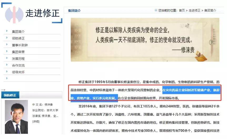Click arrow icon beside 集团简介 menu item
The height and width of the screenshot is (139, 227).
point(7,31)
